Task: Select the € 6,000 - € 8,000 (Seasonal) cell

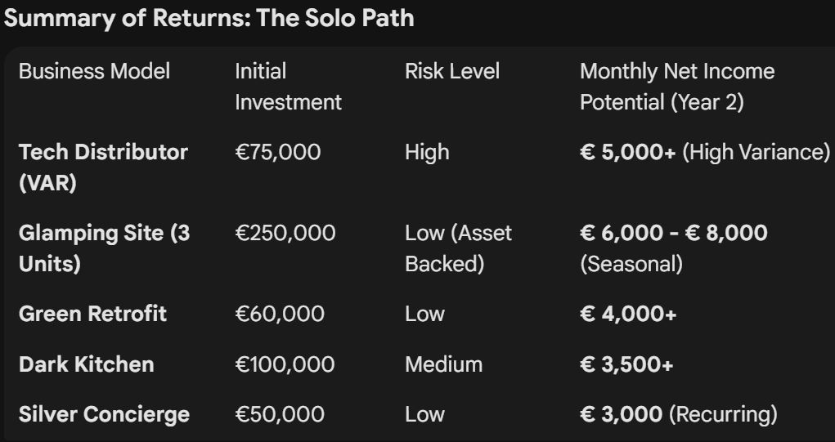Action: (x=673, y=248)
